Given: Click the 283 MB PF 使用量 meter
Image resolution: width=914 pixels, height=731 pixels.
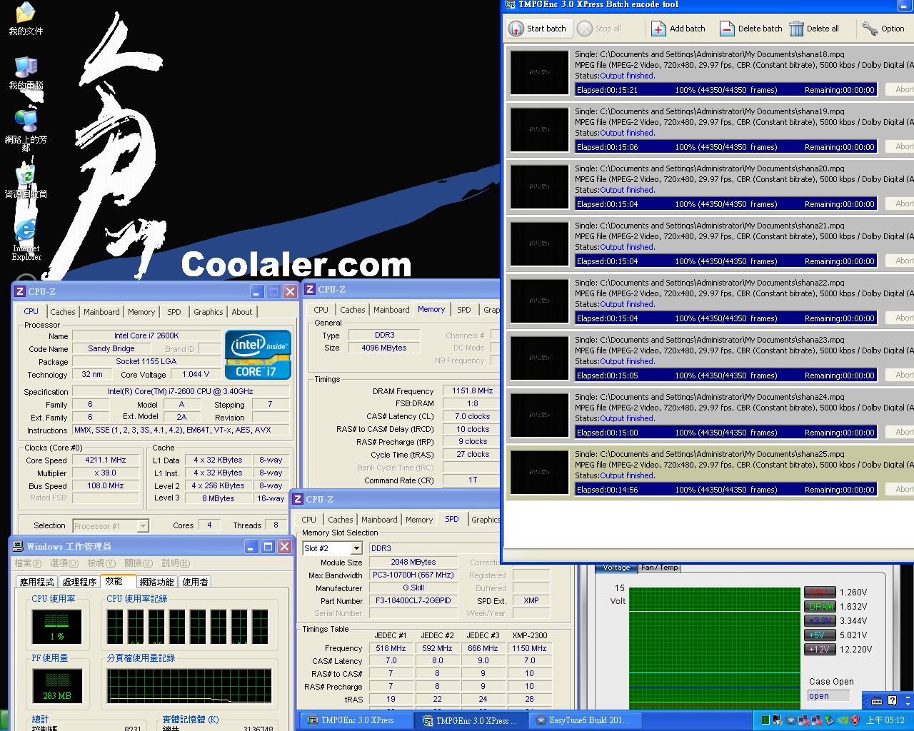Looking at the screenshot, I should pos(57,686).
